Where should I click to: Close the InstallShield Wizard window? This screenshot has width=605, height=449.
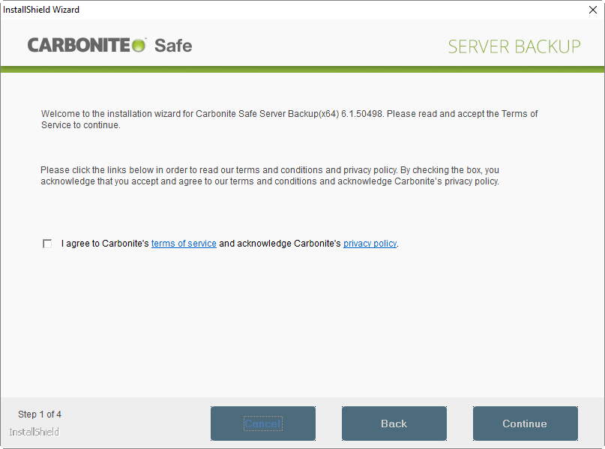click(592, 10)
